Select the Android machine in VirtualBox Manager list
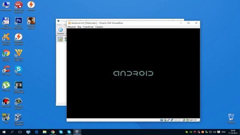Screen dimensions: 240x135 62,39
